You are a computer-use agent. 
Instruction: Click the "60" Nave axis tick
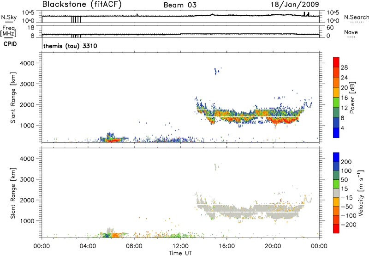tap(330, 28)
